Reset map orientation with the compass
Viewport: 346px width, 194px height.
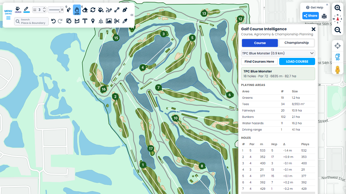coord(338,19)
